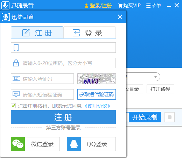Click the microphone logo in main title bar

[5, 5]
